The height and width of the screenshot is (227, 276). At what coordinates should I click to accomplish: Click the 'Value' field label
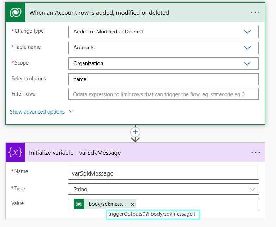[17, 203]
